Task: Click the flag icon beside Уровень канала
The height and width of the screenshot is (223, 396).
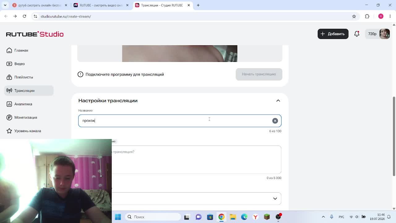Action: click(x=9, y=131)
